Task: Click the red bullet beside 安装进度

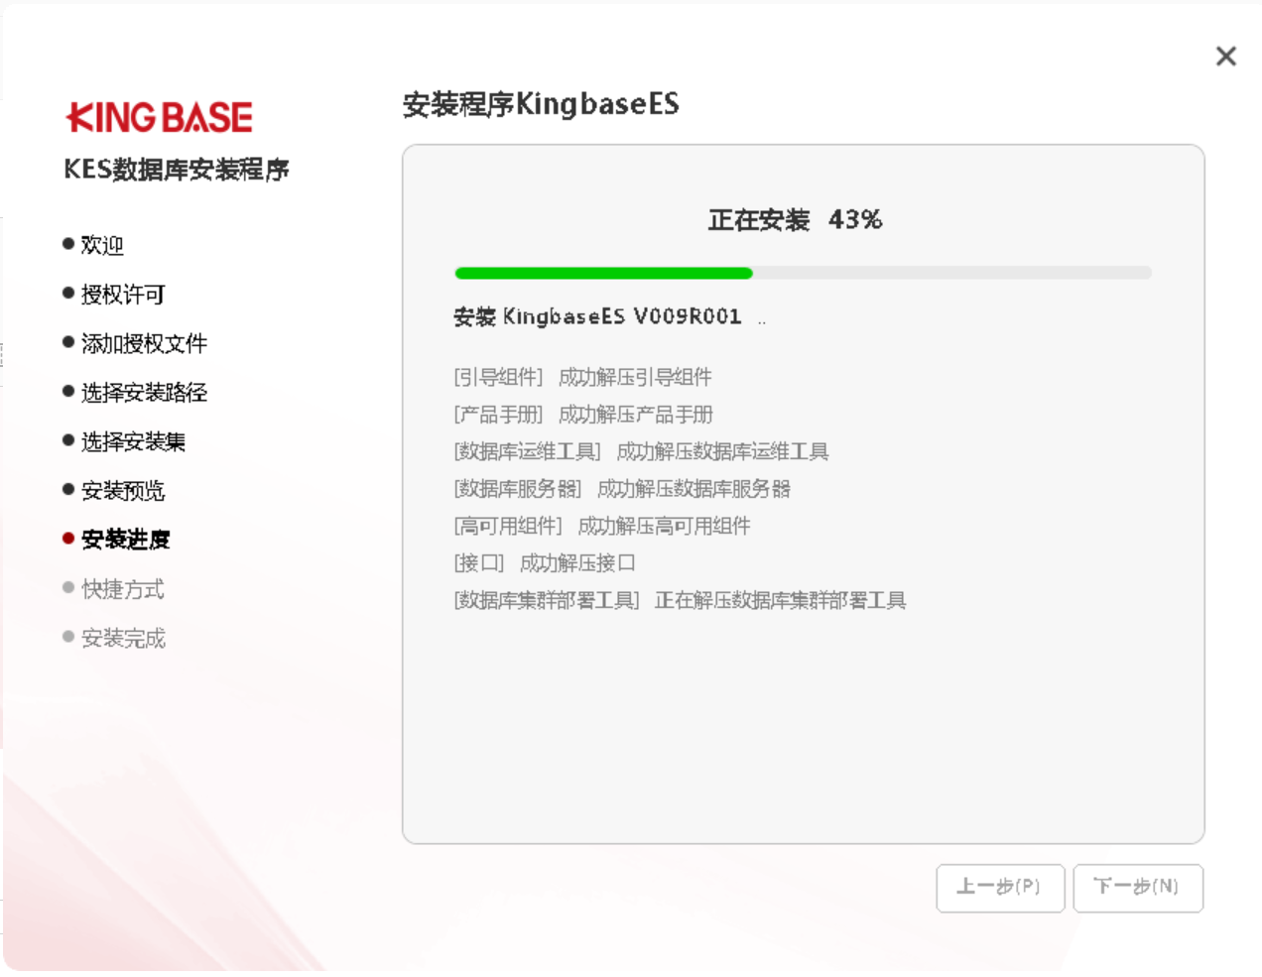Action: click(68, 539)
